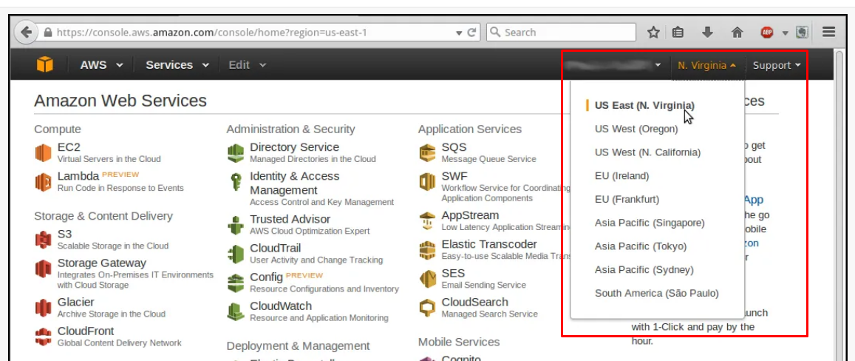The width and height of the screenshot is (855, 361).
Task: Click the address bar URL field
Action: coord(255,33)
